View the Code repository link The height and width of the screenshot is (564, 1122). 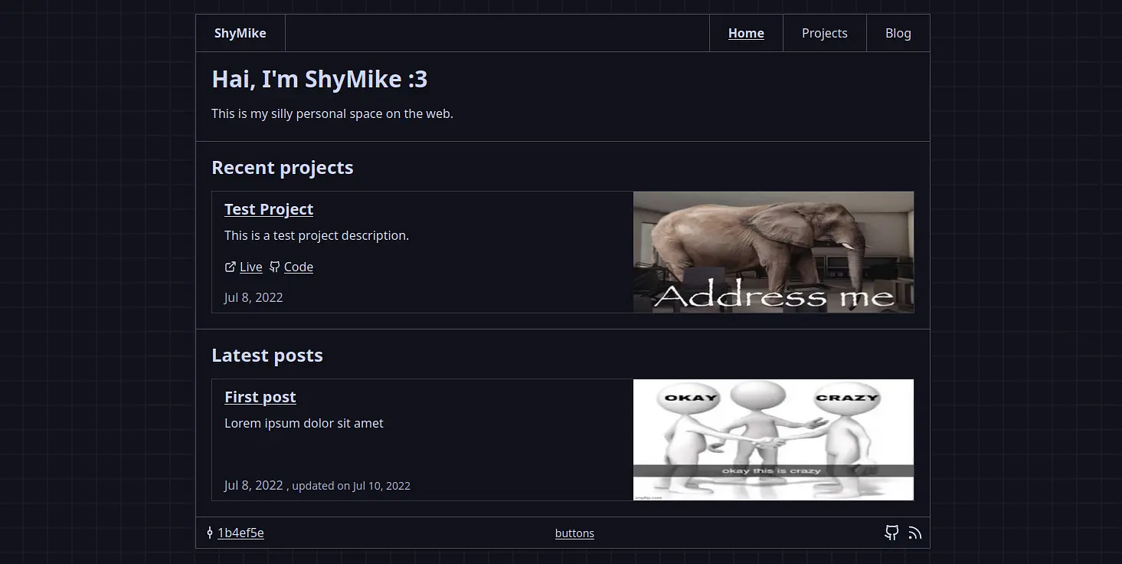[298, 267]
